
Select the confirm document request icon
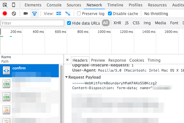click(x=6, y=71)
